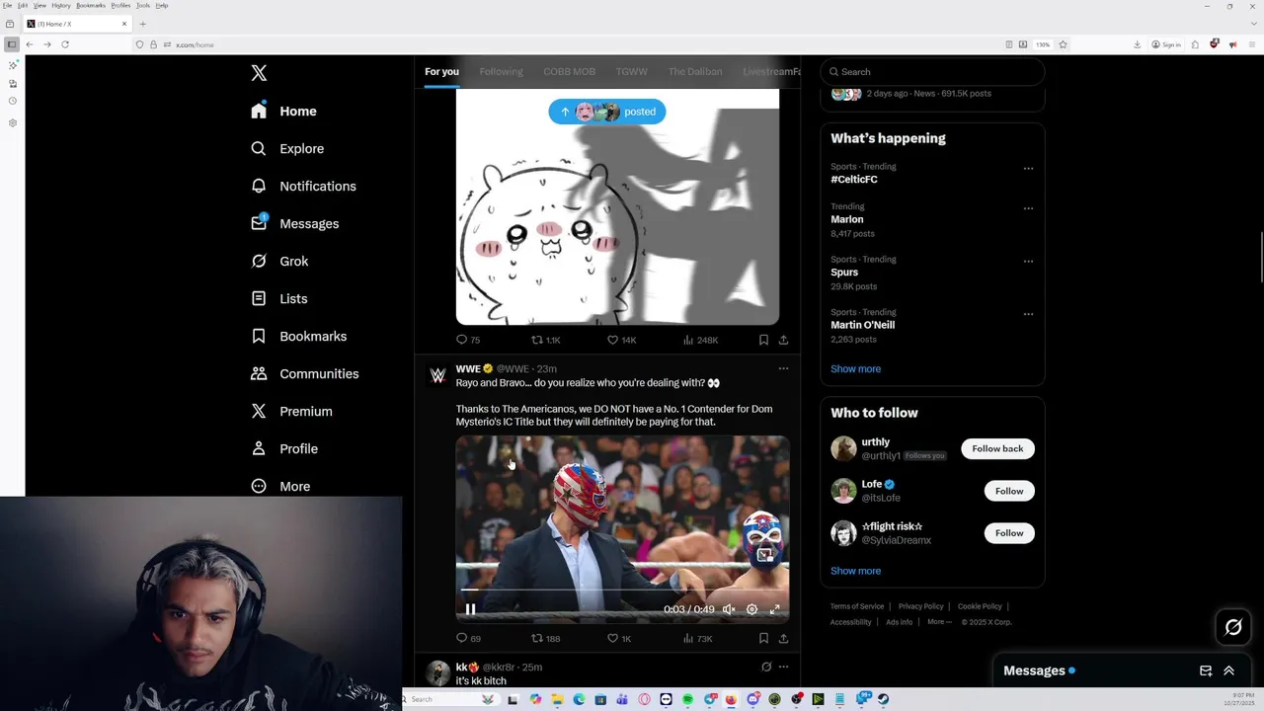Open options for Marlon trend
Viewport: 1264px width, 711px height.
click(1028, 208)
